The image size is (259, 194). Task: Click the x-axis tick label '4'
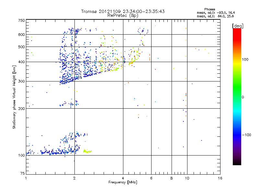click(123, 178)
